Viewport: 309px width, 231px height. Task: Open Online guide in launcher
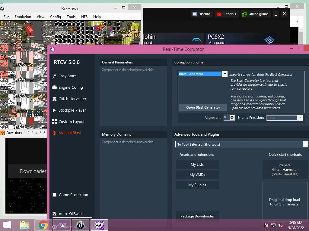(x=255, y=14)
